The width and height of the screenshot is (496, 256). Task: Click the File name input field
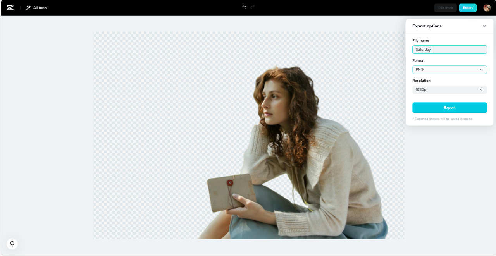tap(449, 50)
